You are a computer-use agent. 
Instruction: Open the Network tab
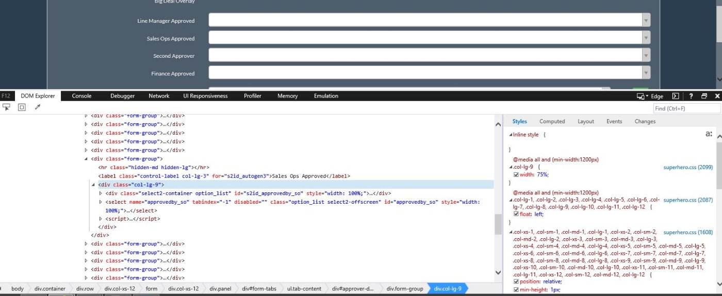[159, 96]
